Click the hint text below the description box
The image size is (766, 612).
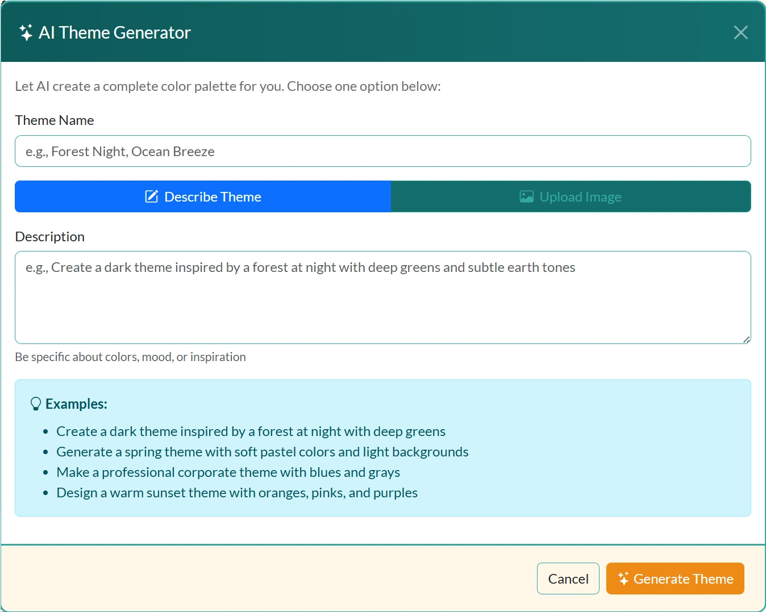coord(130,357)
